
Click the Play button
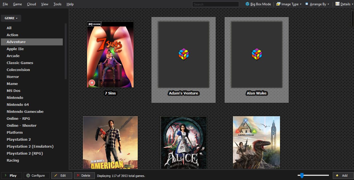click(12, 176)
